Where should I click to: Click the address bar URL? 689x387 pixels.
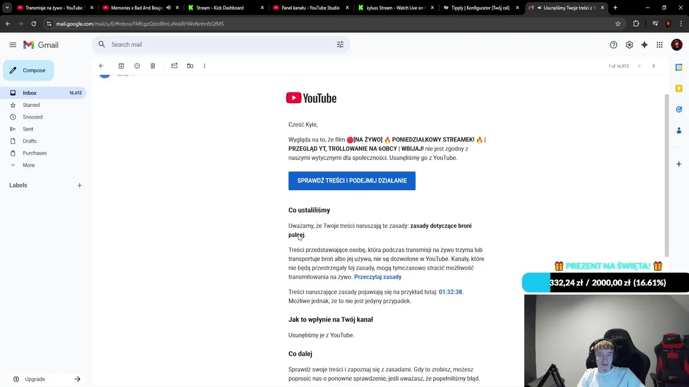coord(140,24)
